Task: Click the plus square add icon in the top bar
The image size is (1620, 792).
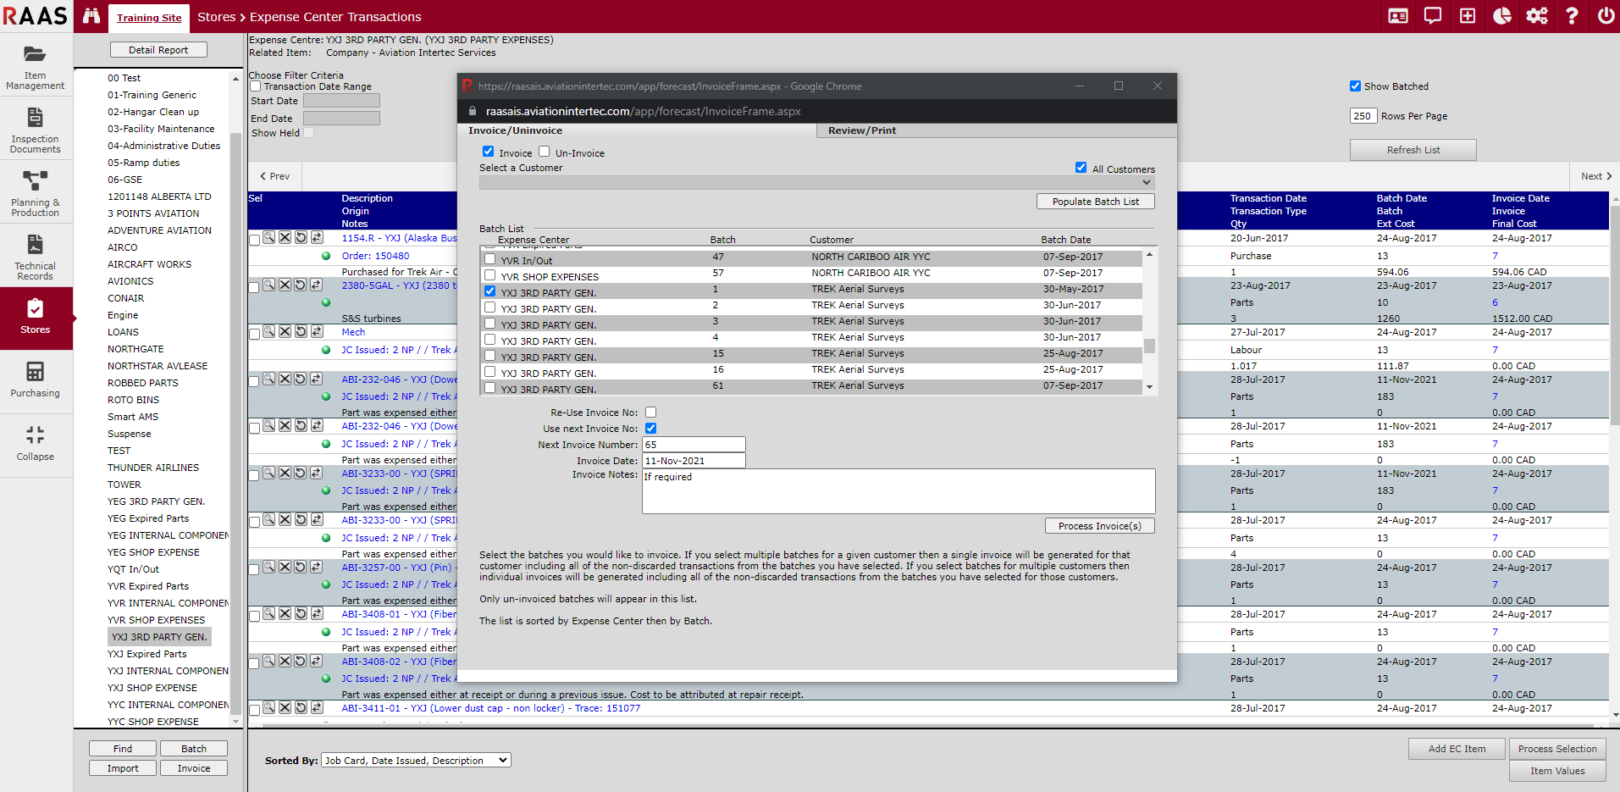Action: [1468, 16]
